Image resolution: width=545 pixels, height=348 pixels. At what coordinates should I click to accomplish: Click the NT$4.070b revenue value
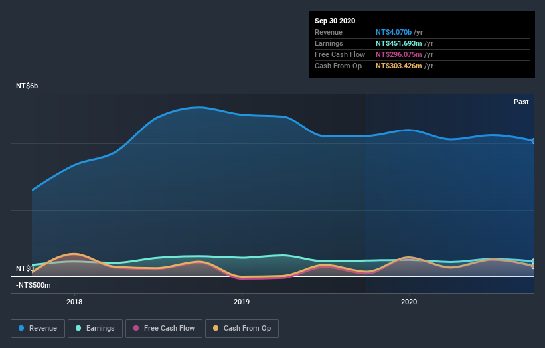click(x=394, y=32)
